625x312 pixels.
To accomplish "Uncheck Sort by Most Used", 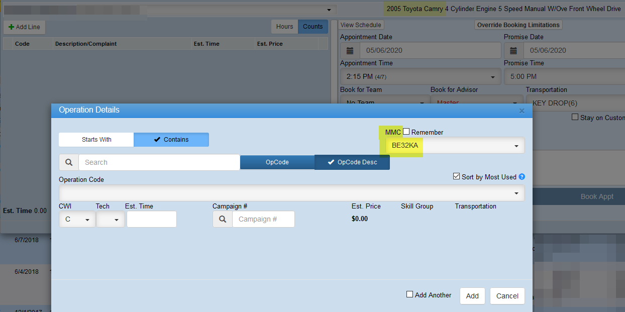I will coord(456,177).
